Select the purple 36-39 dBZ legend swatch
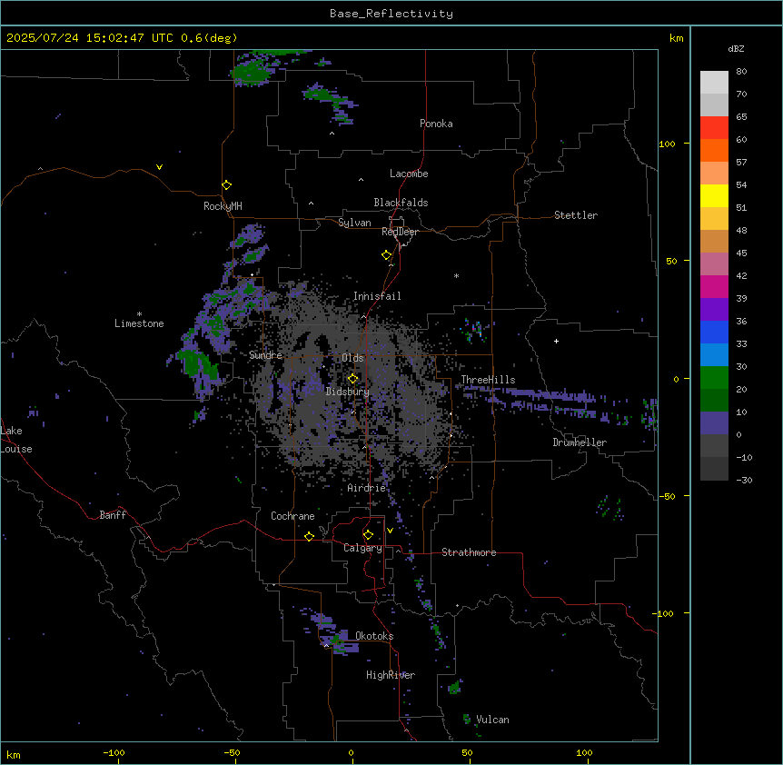 [714, 310]
